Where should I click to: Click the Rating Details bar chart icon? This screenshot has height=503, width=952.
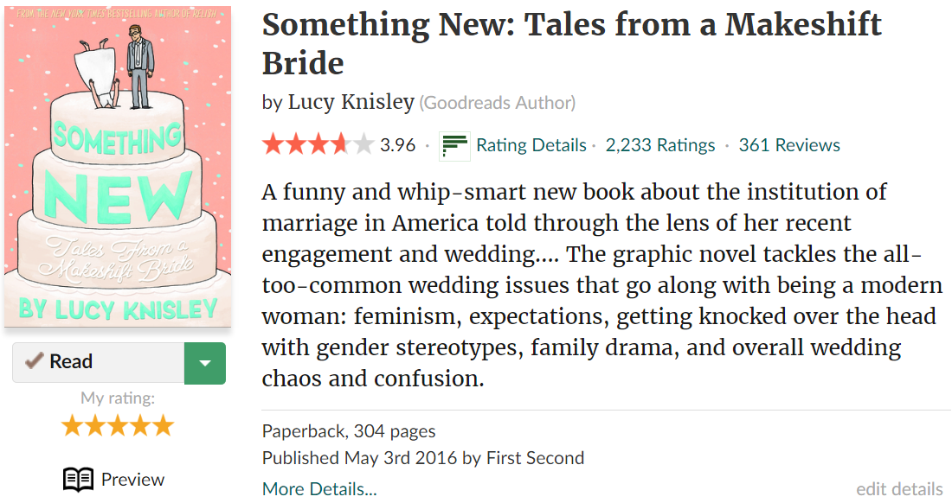(x=454, y=145)
